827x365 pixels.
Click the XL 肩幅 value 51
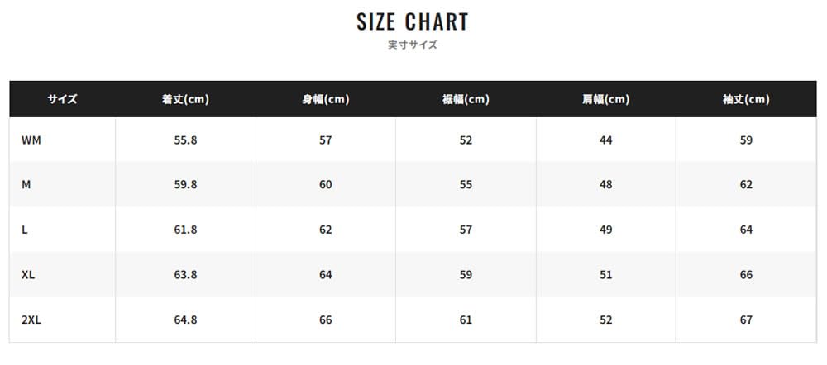tap(606, 274)
